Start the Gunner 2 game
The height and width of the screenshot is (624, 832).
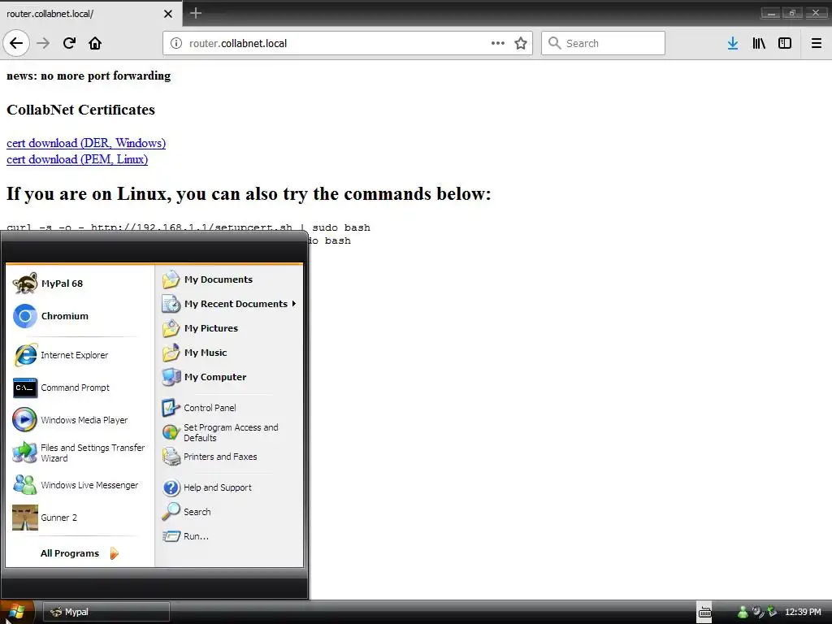pyautogui.click(x=79, y=518)
